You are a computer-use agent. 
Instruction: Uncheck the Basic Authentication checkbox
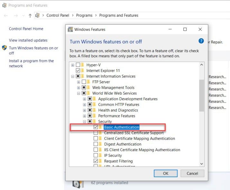tap(96, 127)
